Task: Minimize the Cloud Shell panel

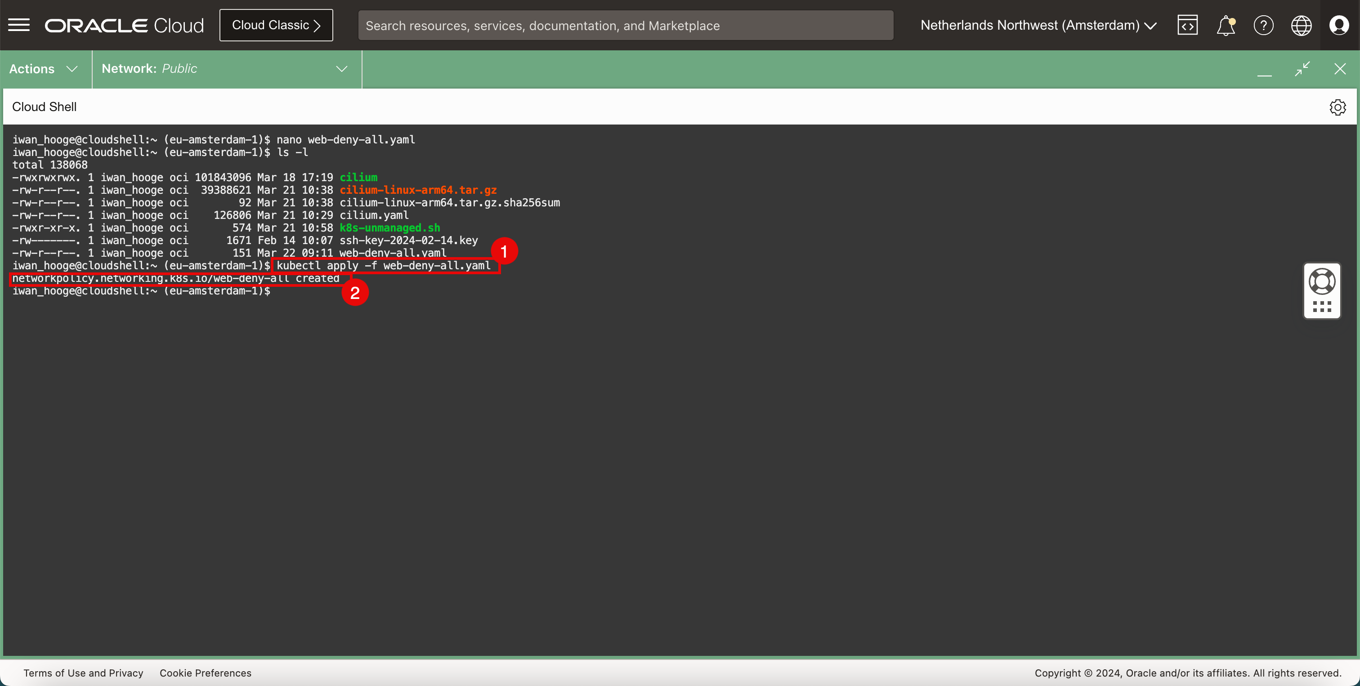Action: [1265, 69]
